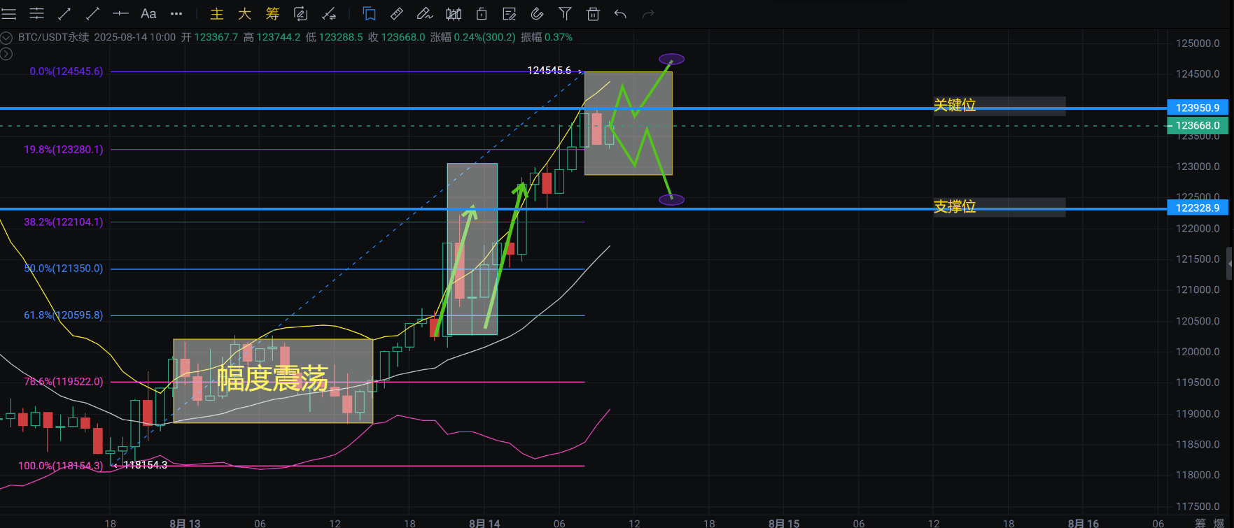The width and height of the screenshot is (1234, 528).
Task: Click the undo arrow
Action: 620,13
